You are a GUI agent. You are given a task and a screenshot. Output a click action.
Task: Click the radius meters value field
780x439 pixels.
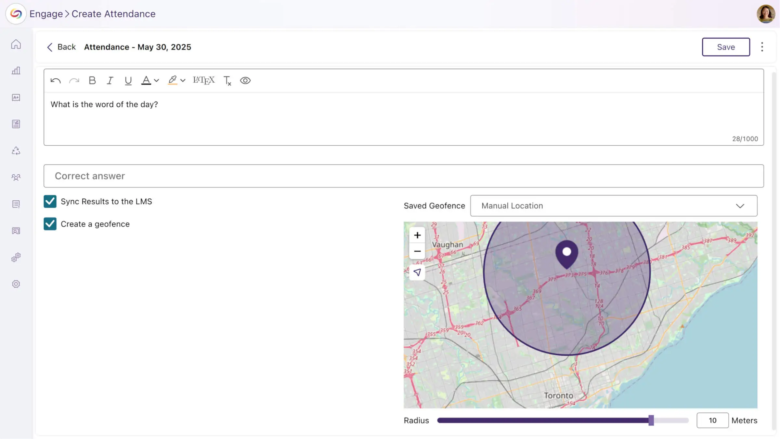(x=712, y=420)
